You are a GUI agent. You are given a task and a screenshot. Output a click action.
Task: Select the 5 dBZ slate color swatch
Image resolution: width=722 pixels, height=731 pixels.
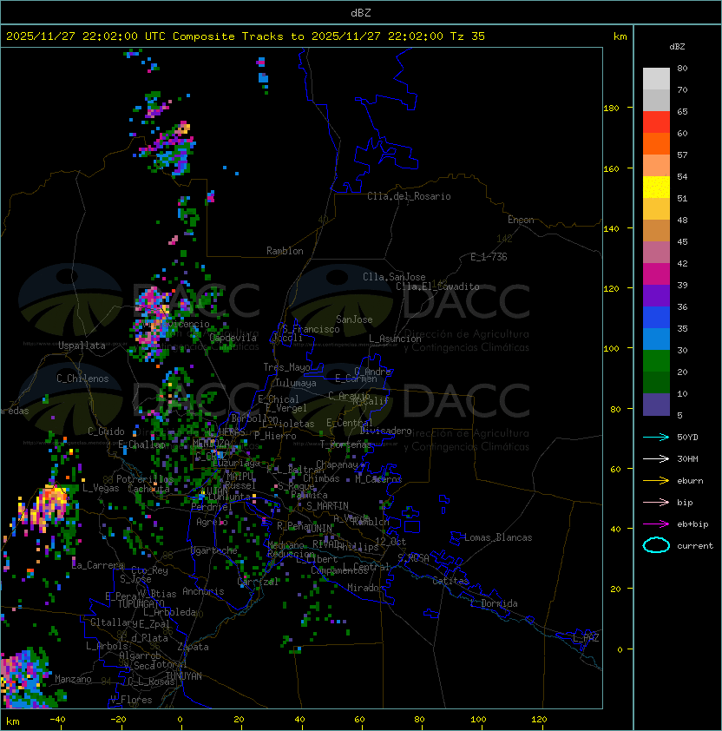click(x=656, y=405)
